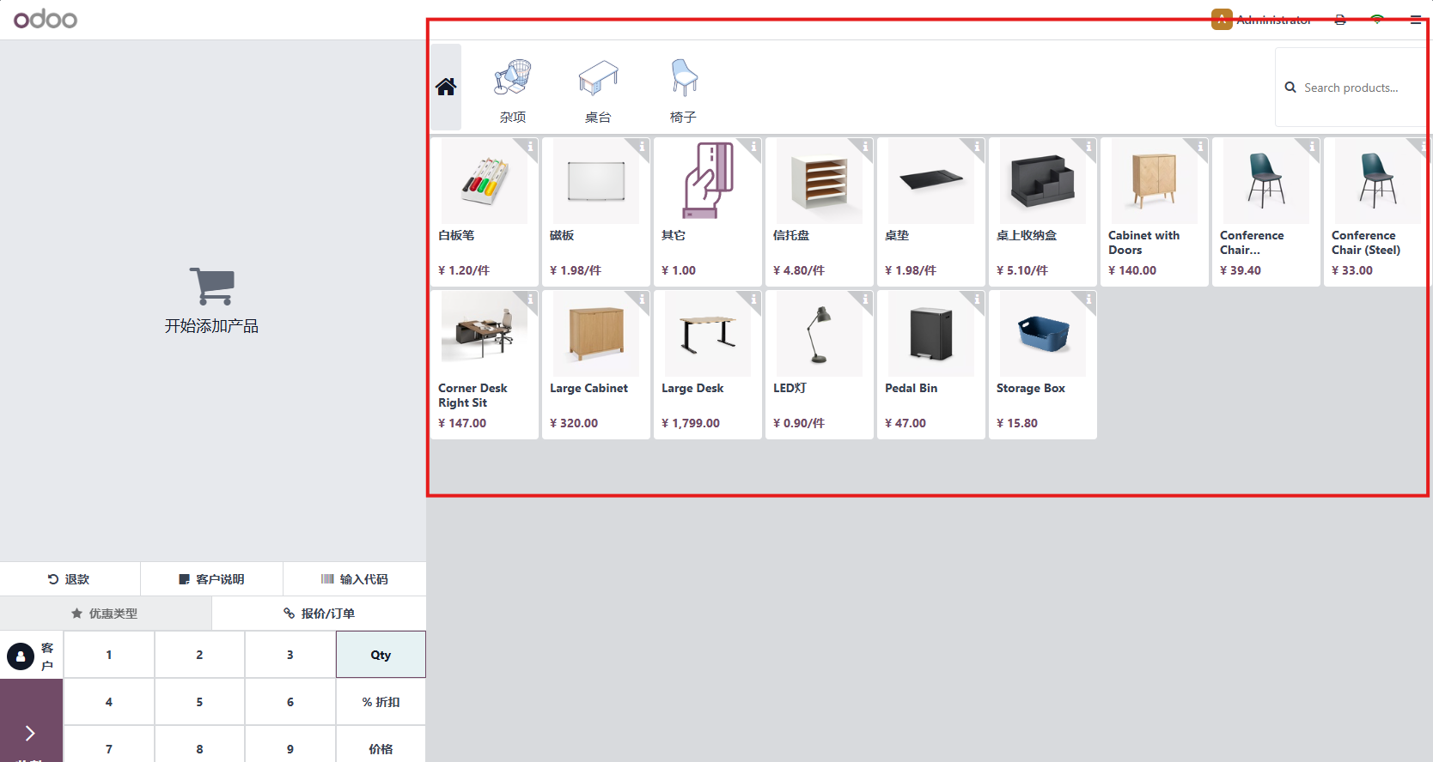The image size is (1433, 762).
Task: Select the 价格 price mode
Action: (x=381, y=744)
